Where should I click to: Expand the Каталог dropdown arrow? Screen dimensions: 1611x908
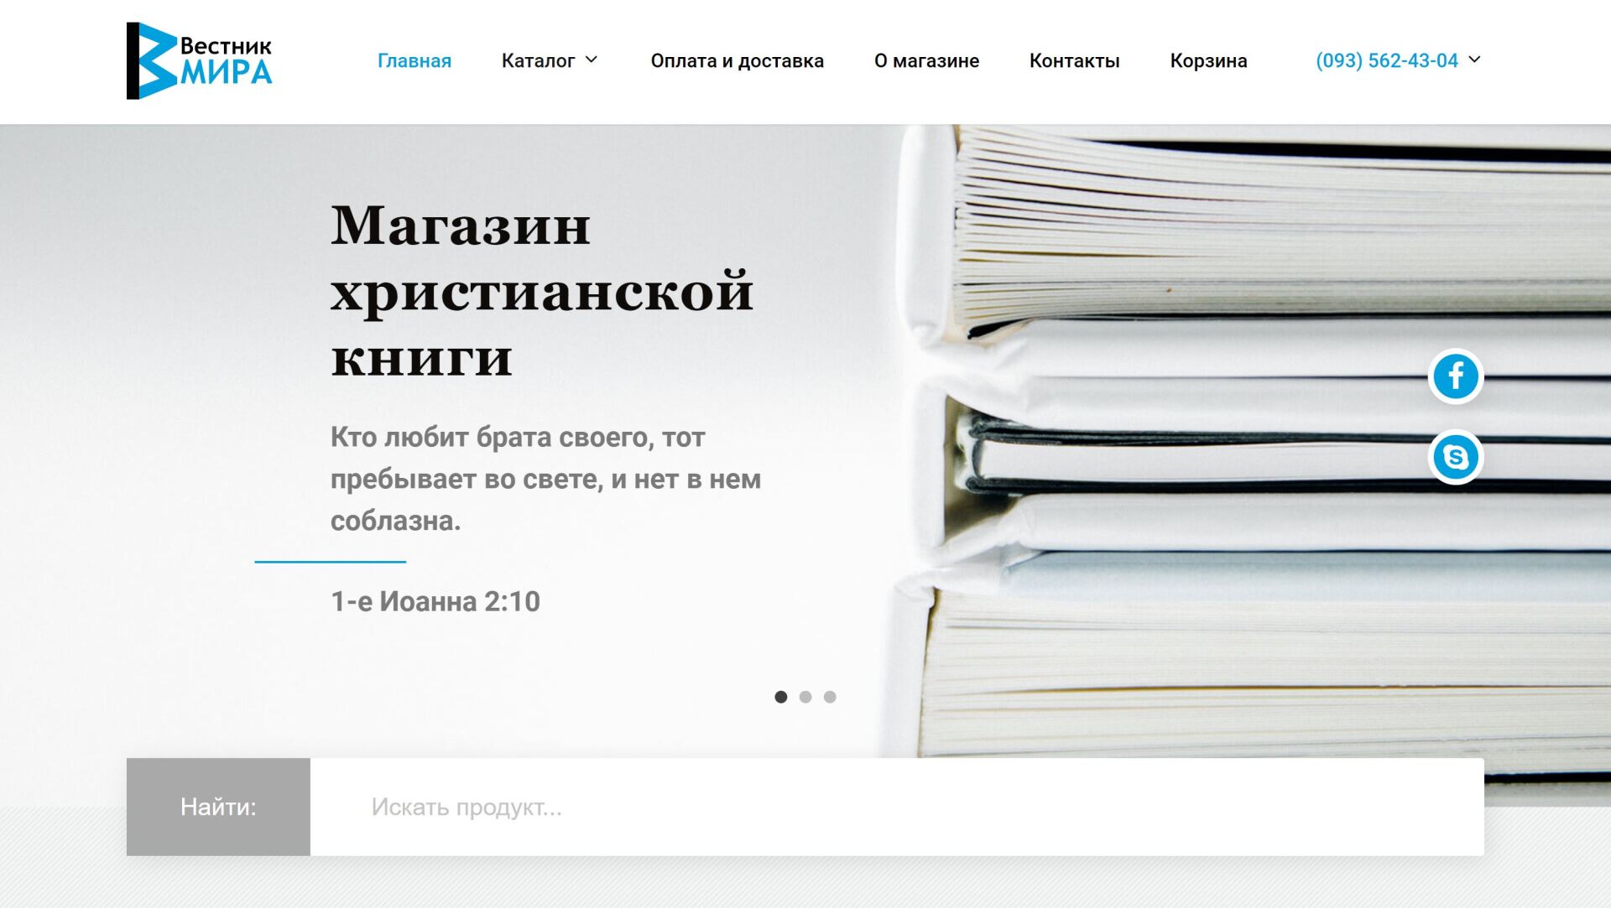[x=592, y=60]
